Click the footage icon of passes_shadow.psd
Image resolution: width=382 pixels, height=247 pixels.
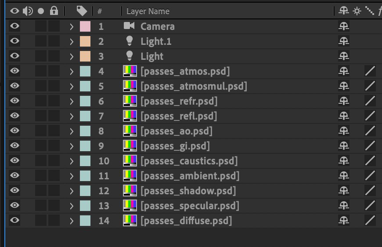click(x=130, y=190)
